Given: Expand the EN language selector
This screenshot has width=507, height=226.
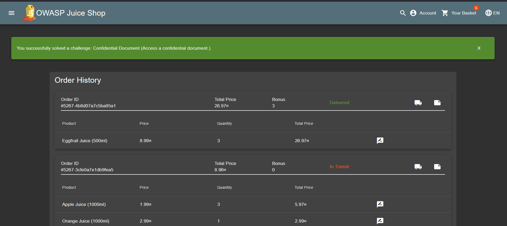Looking at the screenshot, I should [492, 13].
